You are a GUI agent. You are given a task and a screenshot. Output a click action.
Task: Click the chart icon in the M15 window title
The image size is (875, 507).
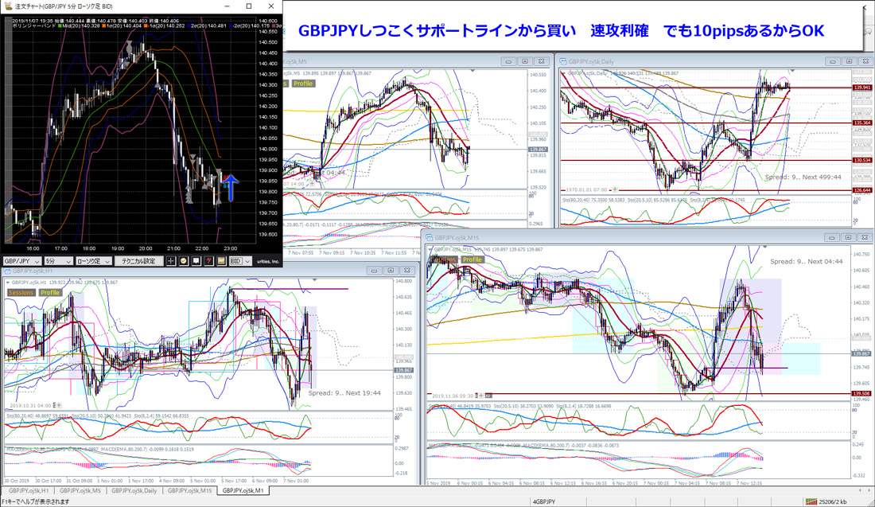point(429,237)
